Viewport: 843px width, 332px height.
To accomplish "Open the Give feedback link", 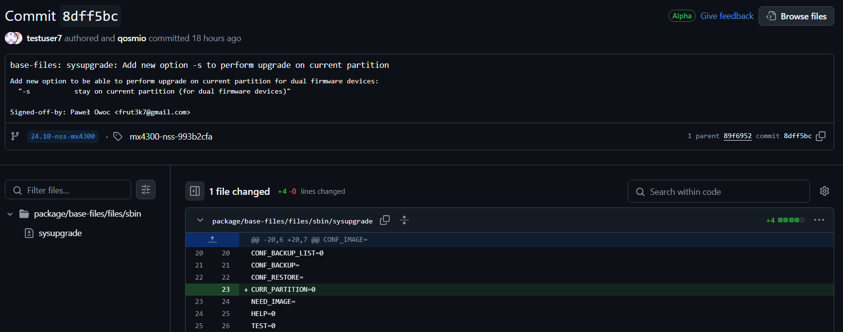I will pos(727,16).
